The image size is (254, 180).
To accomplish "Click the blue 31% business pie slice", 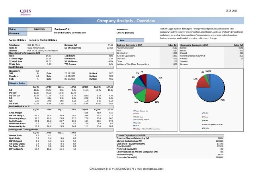I will (x=154, y=82).
